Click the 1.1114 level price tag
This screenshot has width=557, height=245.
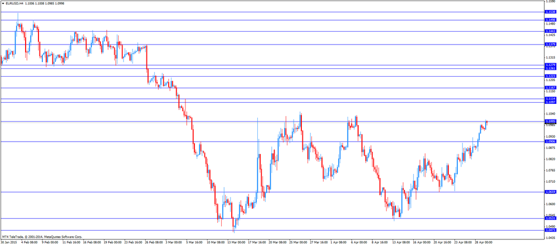pyautogui.click(x=550, y=99)
